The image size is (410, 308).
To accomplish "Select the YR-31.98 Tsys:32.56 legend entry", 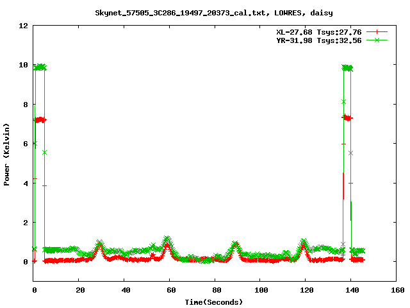I will 319,40.
